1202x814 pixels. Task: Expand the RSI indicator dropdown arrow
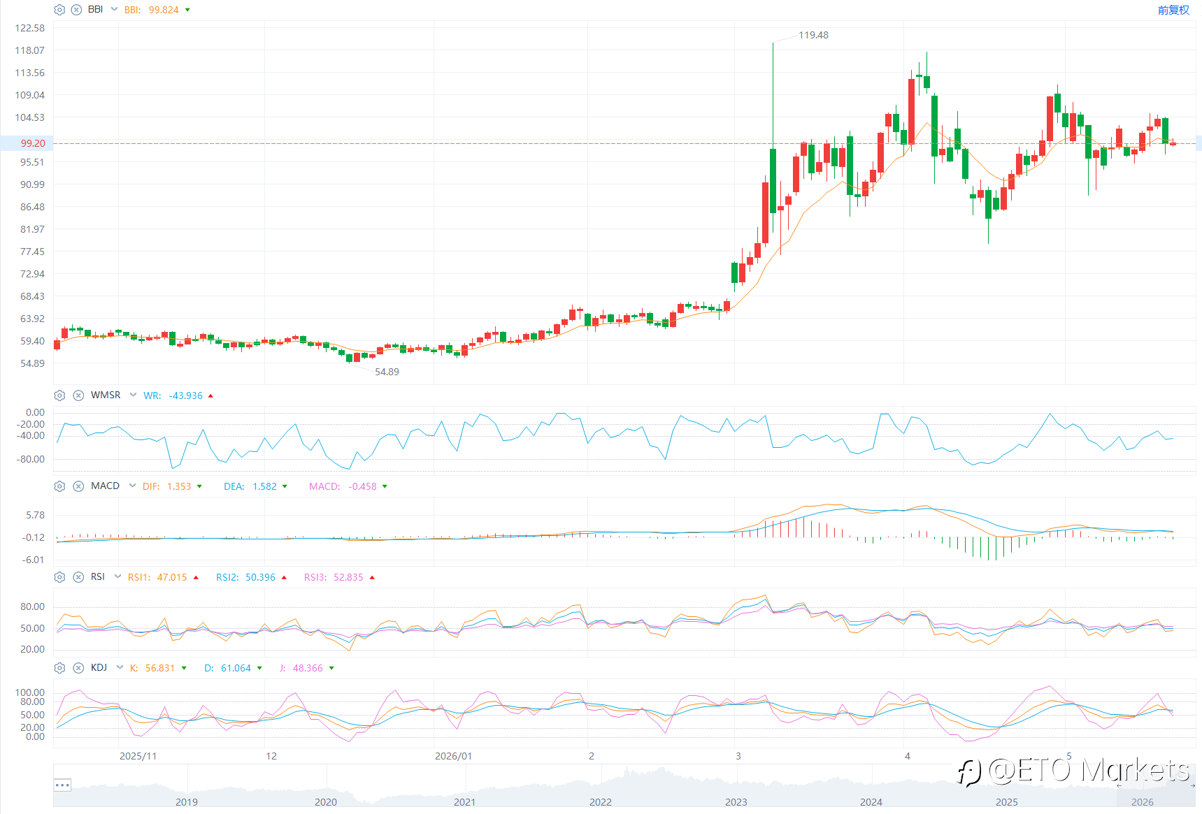(117, 576)
